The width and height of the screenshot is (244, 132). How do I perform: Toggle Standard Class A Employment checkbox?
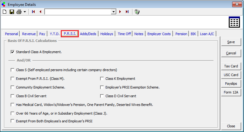pyautogui.click(x=13, y=52)
